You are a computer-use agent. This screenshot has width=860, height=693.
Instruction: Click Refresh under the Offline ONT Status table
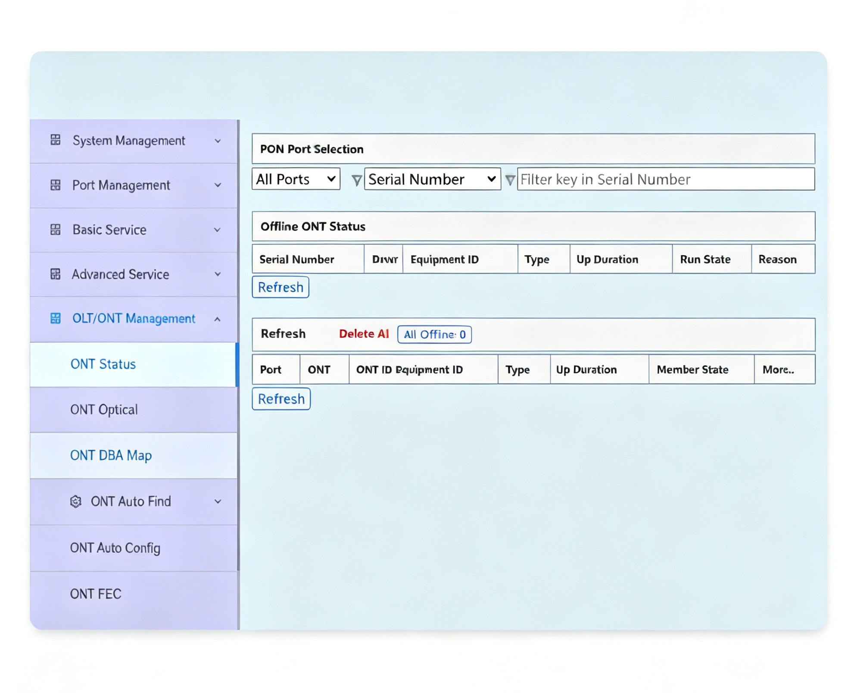280,287
